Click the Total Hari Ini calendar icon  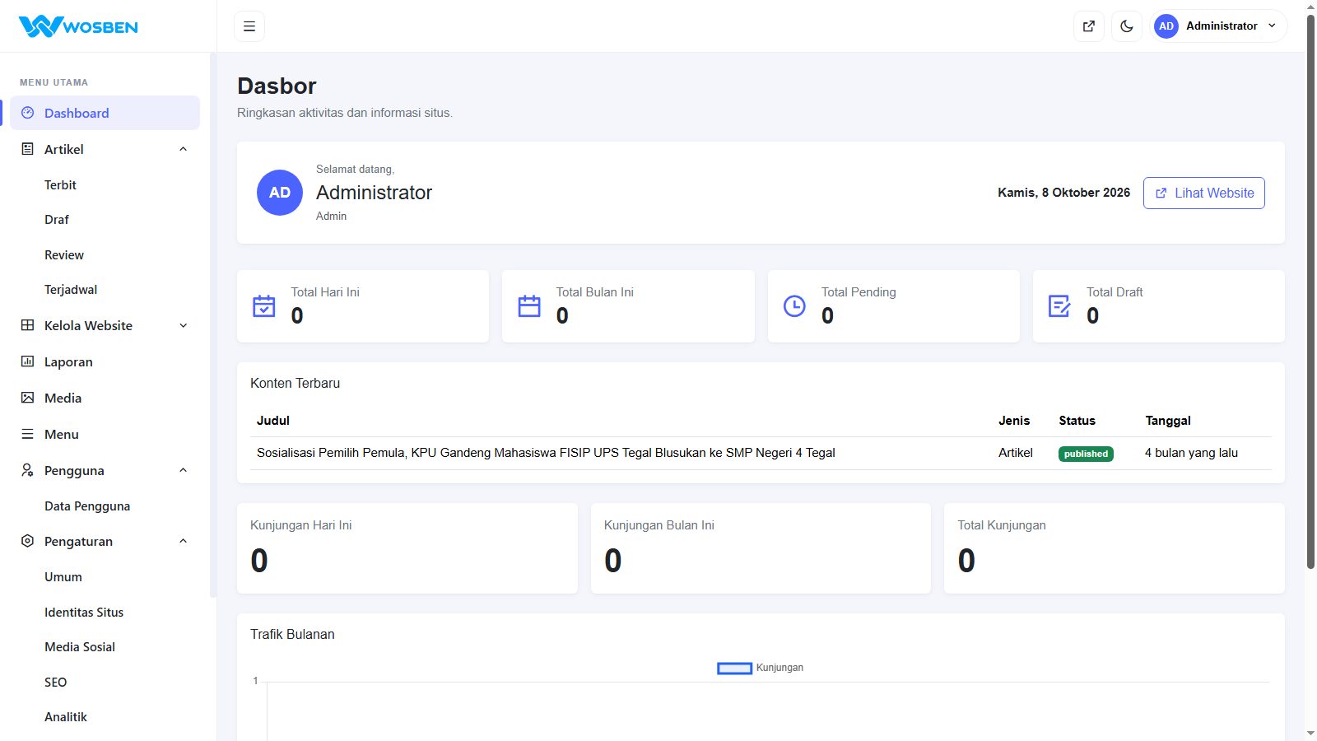click(264, 306)
